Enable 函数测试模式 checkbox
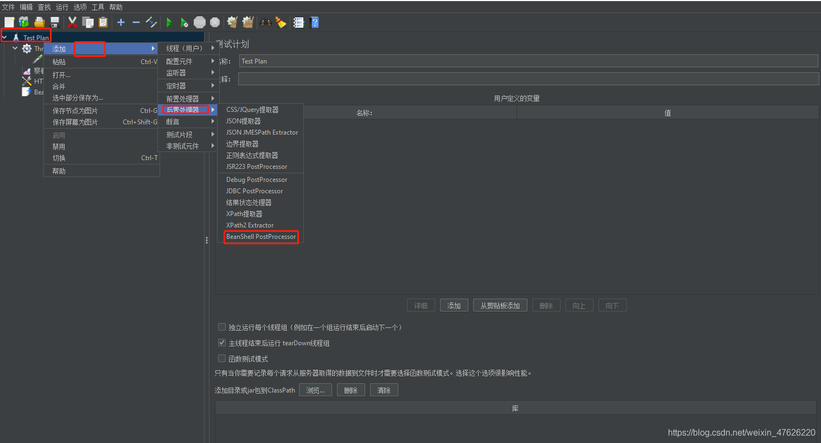821x443 pixels. pyautogui.click(x=221, y=358)
